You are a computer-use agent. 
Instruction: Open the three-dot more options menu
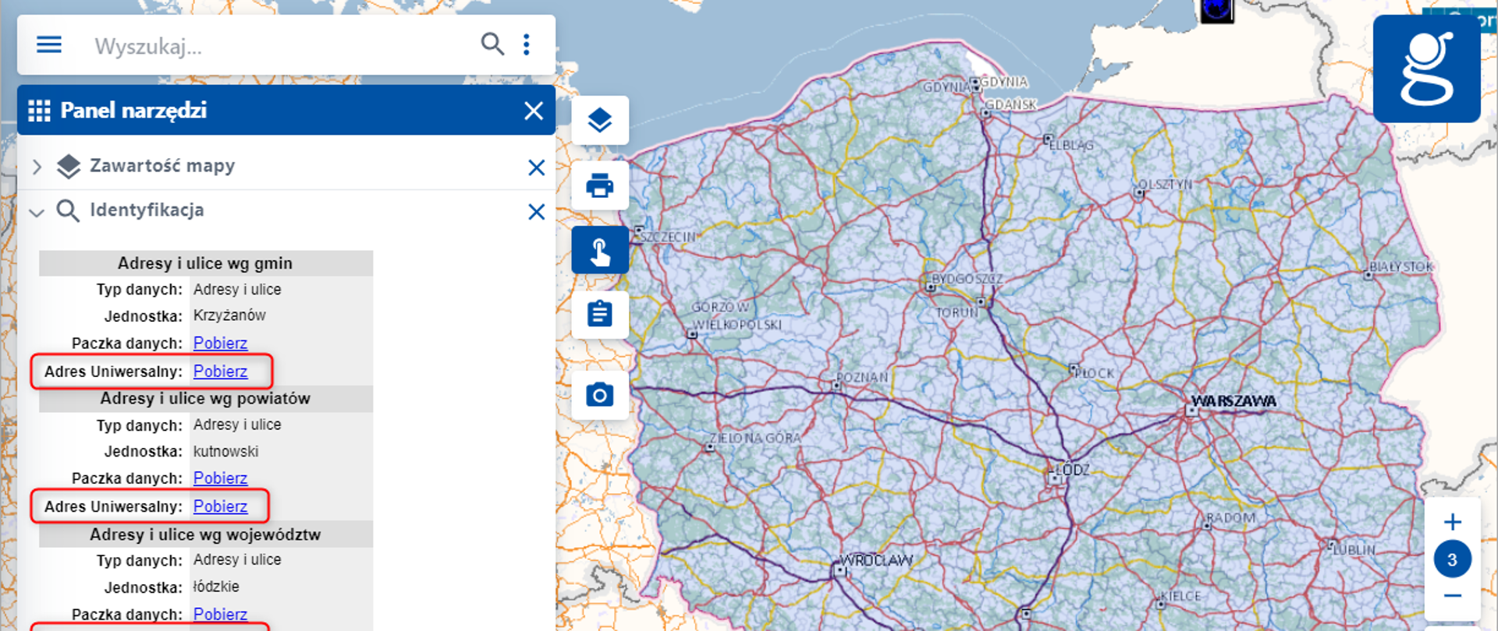click(x=527, y=44)
